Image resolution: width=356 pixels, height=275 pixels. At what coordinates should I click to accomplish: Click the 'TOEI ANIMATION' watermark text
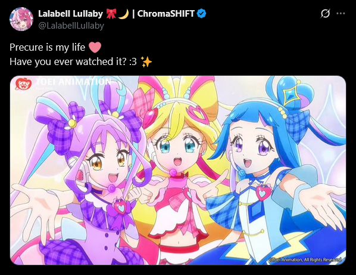[x=74, y=82]
